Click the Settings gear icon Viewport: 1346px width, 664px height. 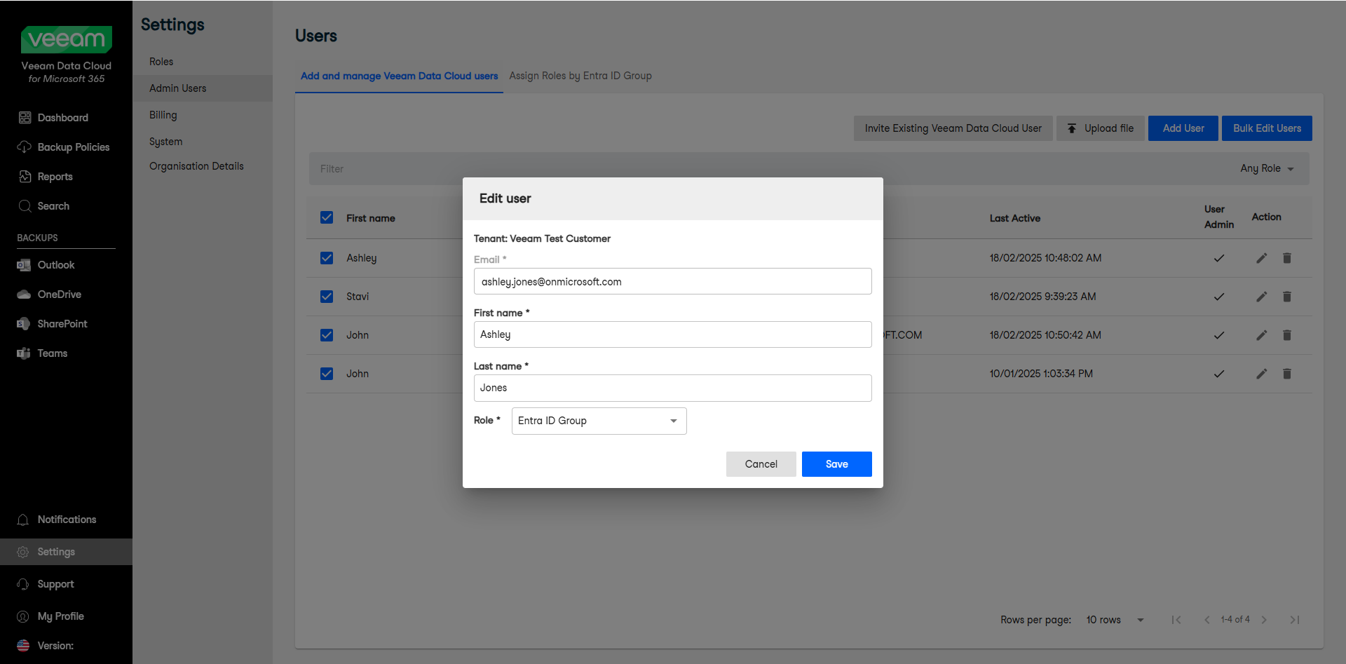[23, 552]
